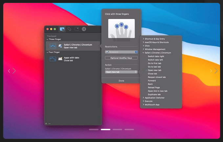The height and width of the screenshot is (142, 223).
Task: Click the browser globe icon next to Safari row
Action: click(60, 46)
